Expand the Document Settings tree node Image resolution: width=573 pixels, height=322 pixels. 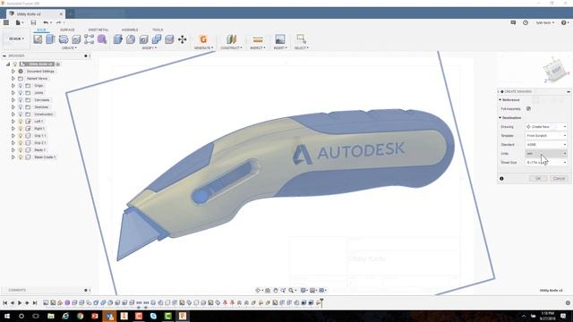13,72
